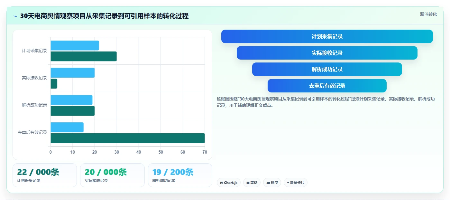This screenshot has width=450, height=200.
Task: Select the 表格 tag
Action: 252,183
